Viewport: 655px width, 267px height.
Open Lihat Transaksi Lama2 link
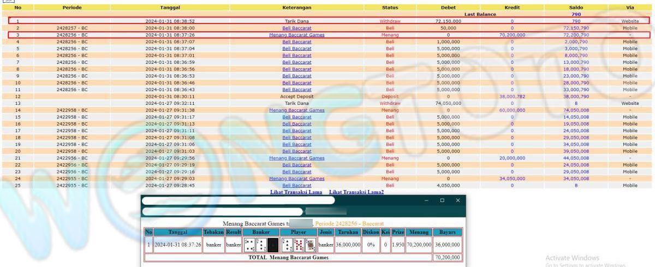(x=356, y=192)
